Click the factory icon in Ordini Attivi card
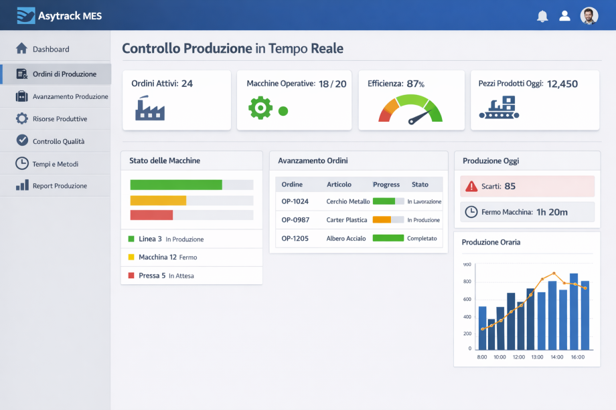 click(150, 108)
